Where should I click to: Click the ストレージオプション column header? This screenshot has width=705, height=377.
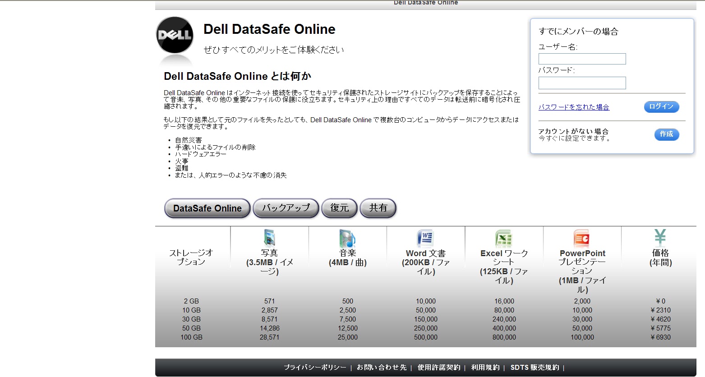click(191, 257)
